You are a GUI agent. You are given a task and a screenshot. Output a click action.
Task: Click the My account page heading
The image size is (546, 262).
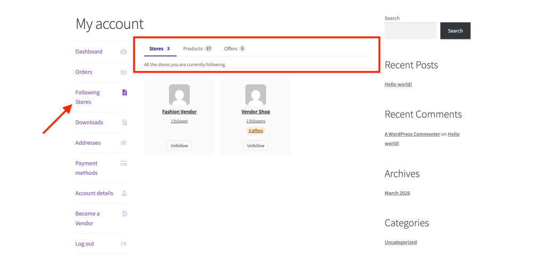click(109, 23)
